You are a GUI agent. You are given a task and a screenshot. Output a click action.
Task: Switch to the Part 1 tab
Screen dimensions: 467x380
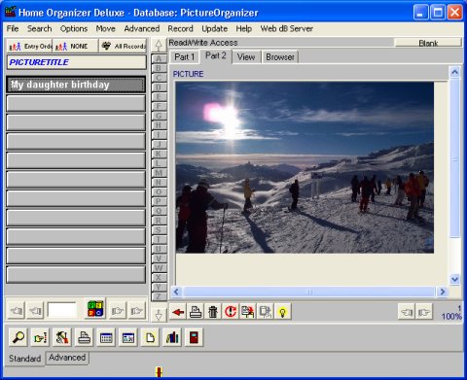point(185,57)
